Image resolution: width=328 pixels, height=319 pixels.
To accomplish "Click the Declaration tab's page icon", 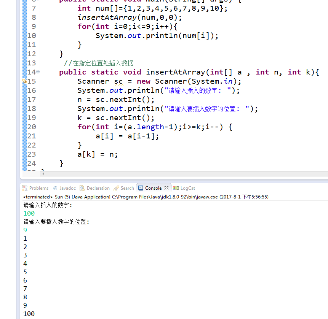I will click(82, 188).
